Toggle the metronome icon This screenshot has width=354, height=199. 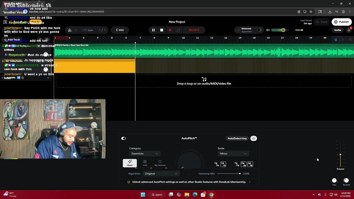(x=70, y=30)
